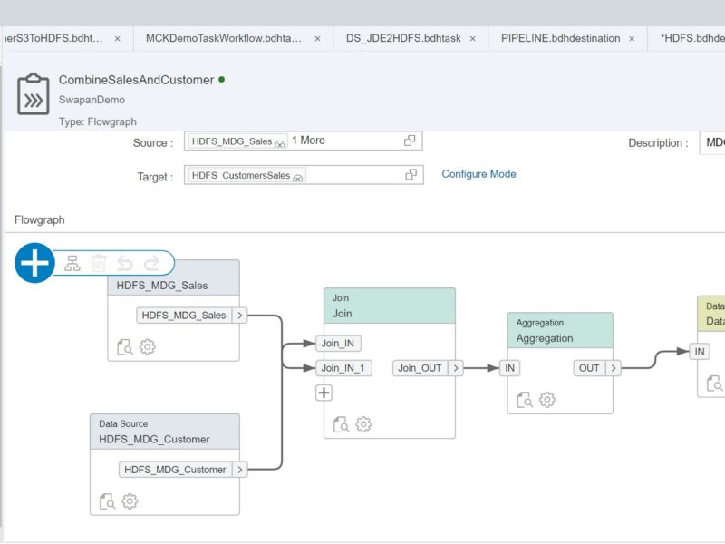Click the Aggregation IN port
The width and height of the screenshot is (725, 544).
pyautogui.click(x=510, y=368)
